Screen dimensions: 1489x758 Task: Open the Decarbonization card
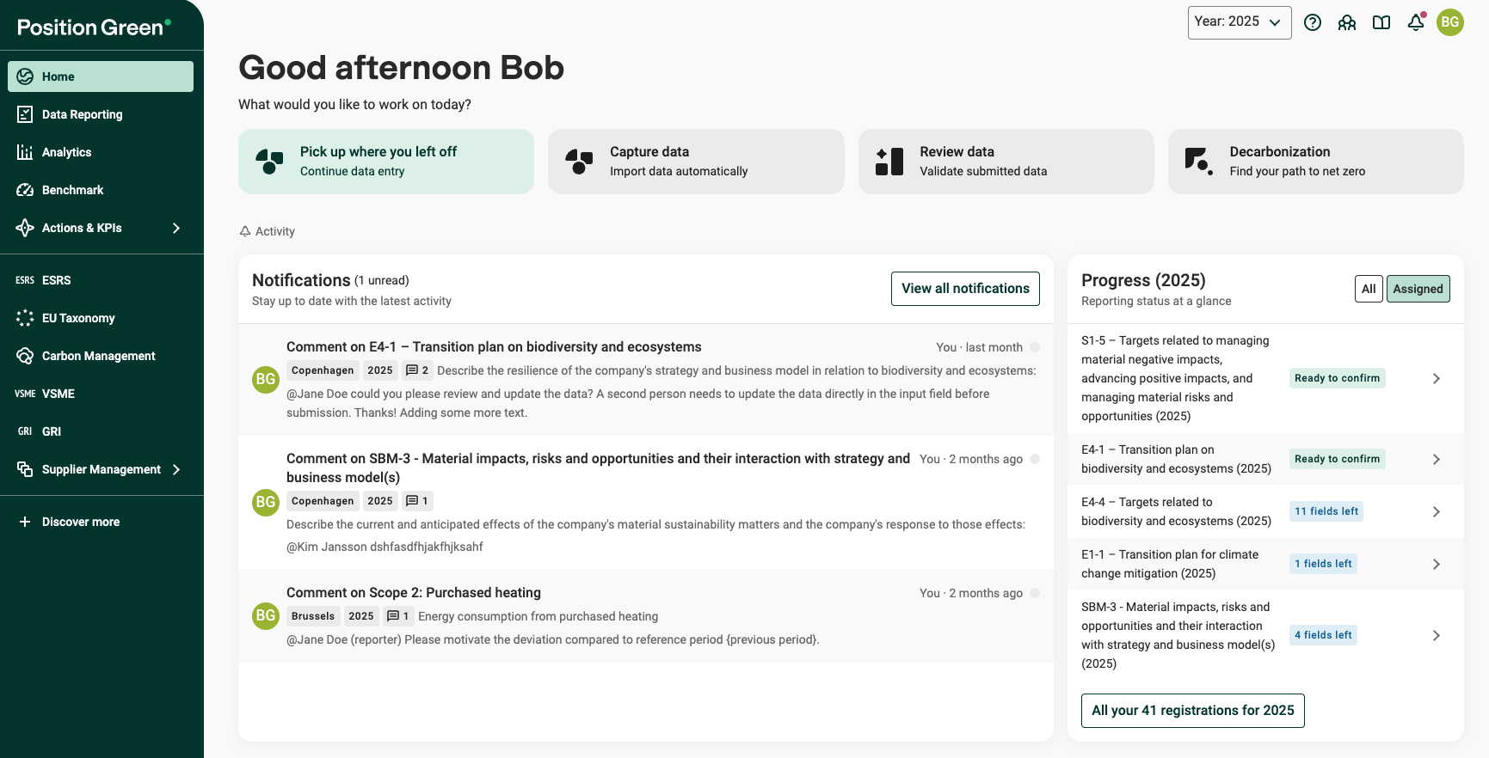click(x=1315, y=162)
